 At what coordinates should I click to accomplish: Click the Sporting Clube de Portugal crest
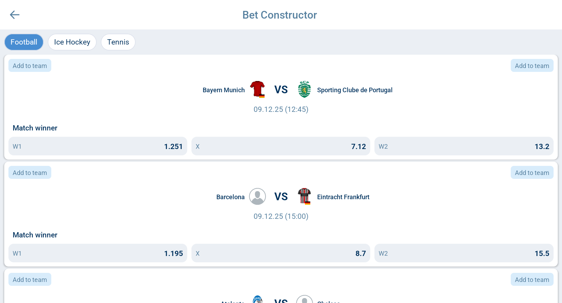click(x=304, y=89)
